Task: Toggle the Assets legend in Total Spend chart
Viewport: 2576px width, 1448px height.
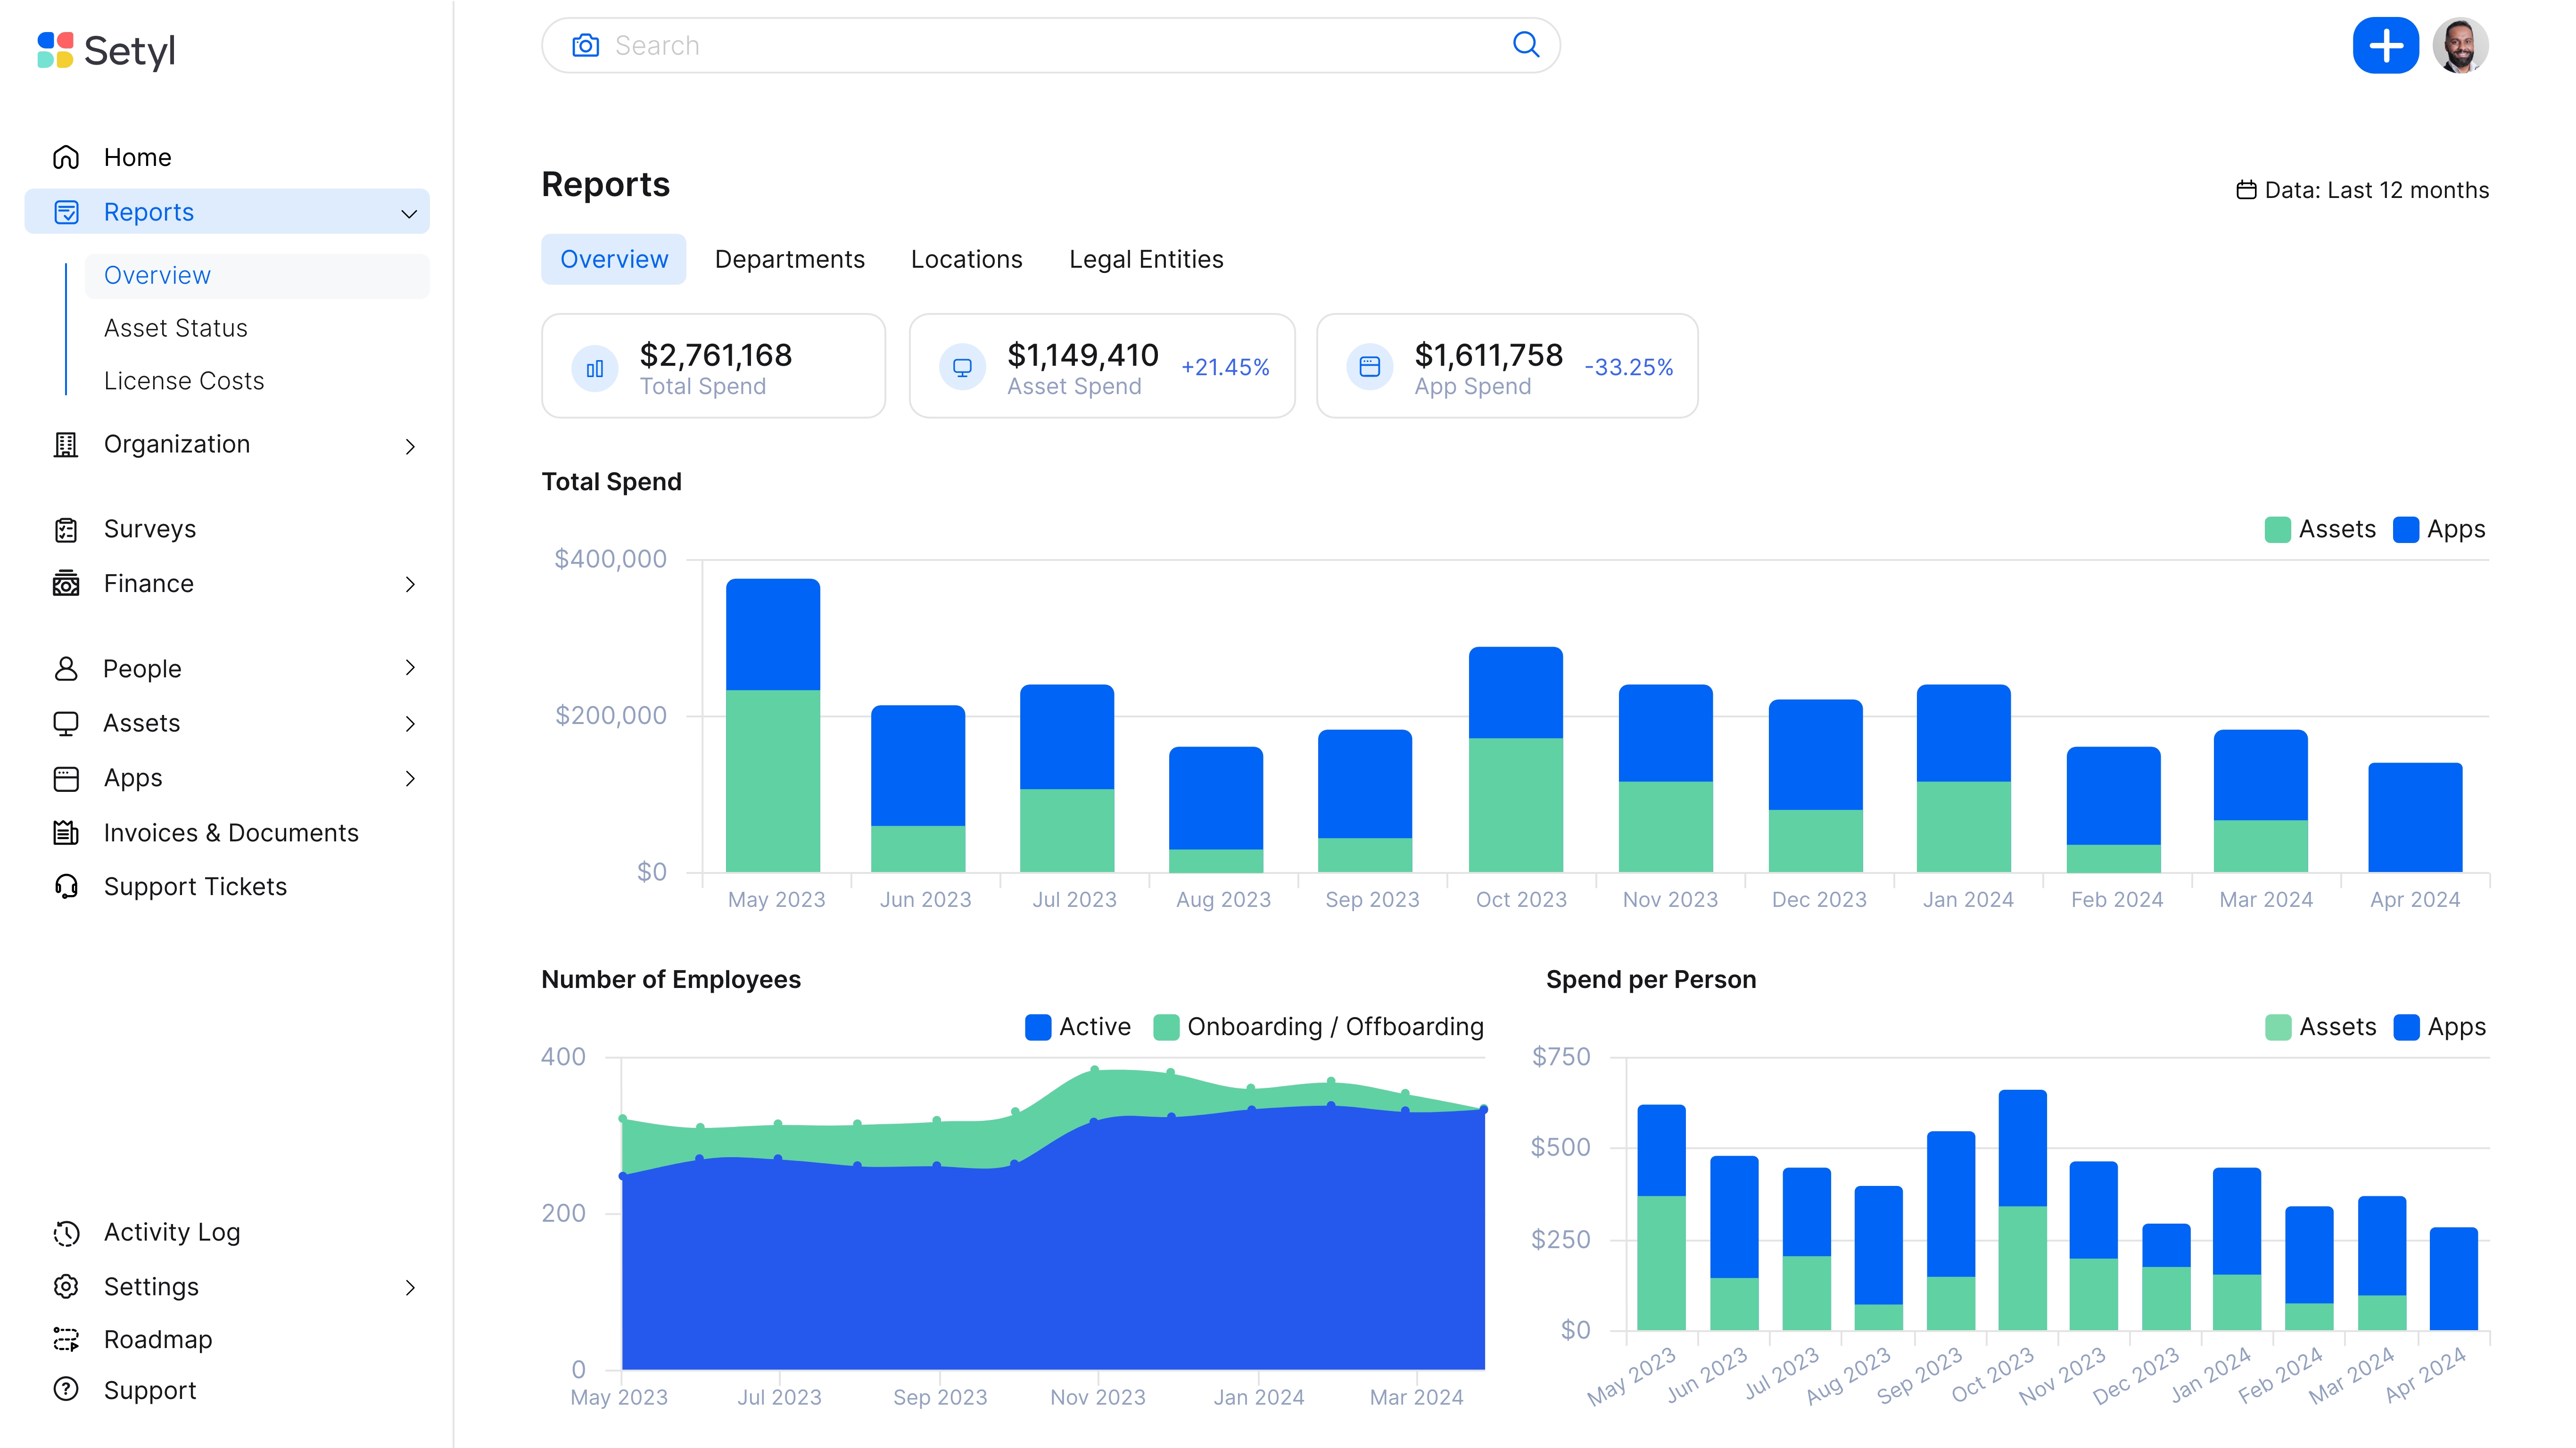Action: coord(2321,529)
